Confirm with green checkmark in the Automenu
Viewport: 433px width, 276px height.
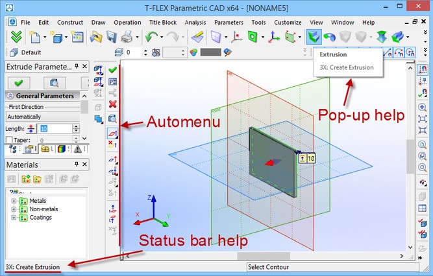point(112,70)
